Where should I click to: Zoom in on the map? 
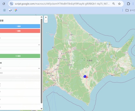tap(46, 17)
